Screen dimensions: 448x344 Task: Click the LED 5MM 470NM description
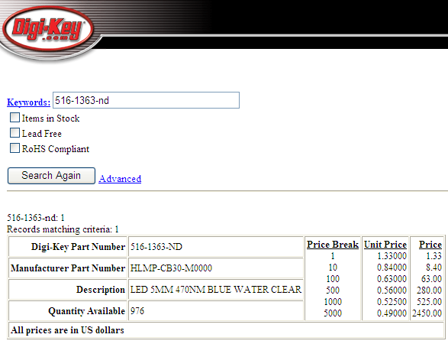[x=216, y=290]
